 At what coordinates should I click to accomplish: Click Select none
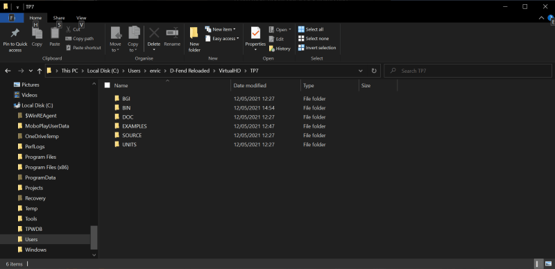tap(314, 39)
